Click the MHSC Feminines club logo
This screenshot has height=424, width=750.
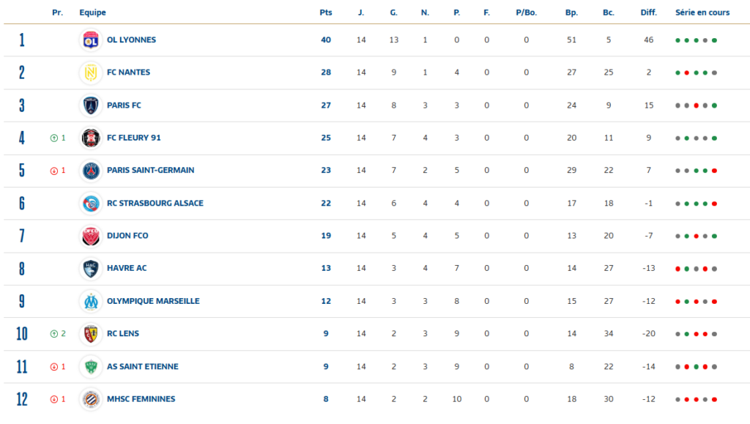(x=91, y=399)
